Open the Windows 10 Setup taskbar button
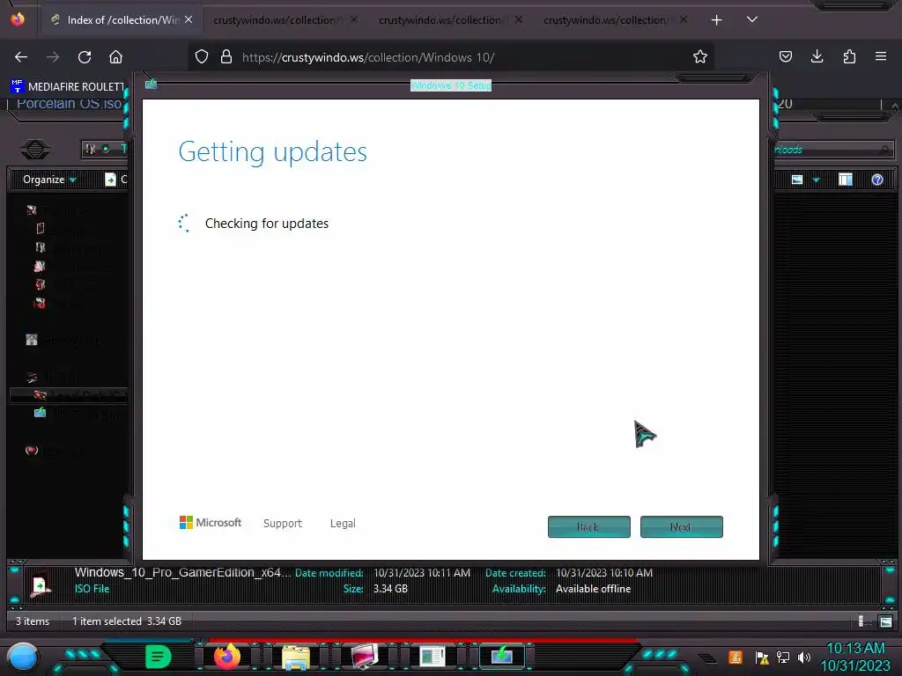Screen dimensions: 902x676 [x=501, y=656]
